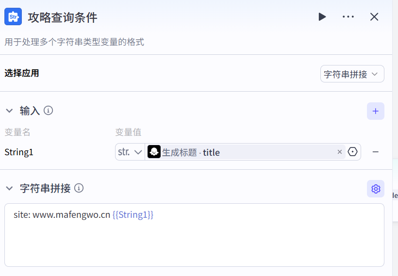Edit the node description text
This screenshot has width=398, height=276.
(x=74, y=42)
